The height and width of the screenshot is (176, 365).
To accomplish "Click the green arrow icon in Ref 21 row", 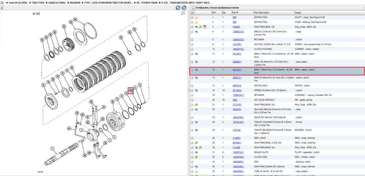I will (x=196, y=105).
